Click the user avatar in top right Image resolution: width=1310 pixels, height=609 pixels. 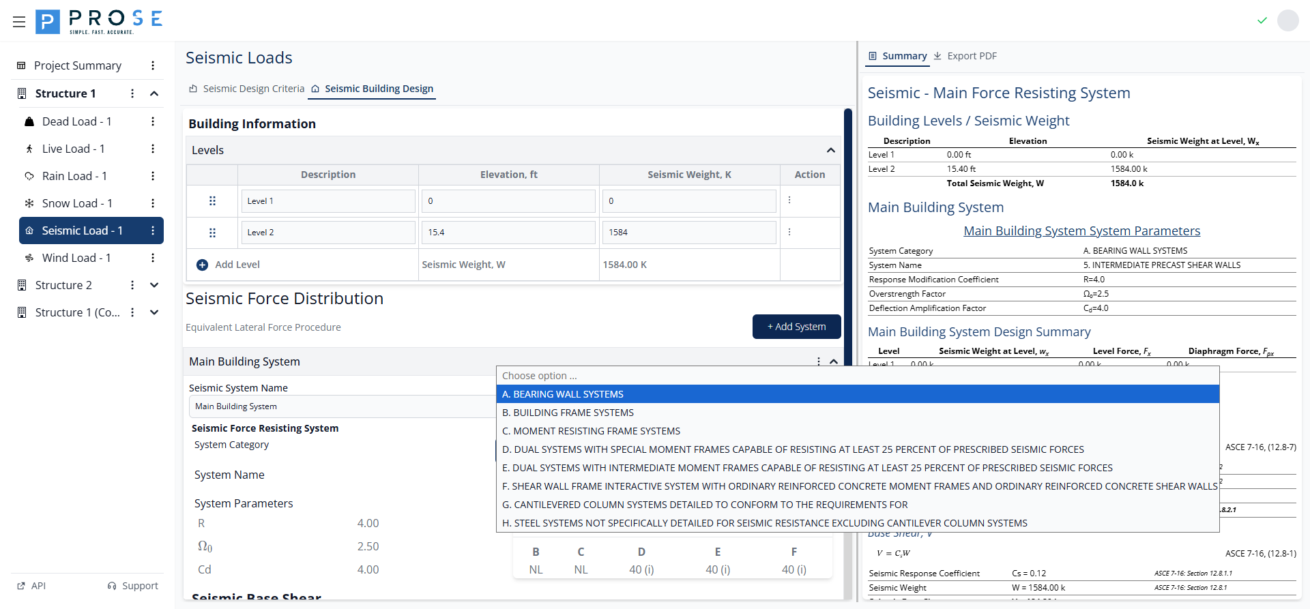(1287, 20)
